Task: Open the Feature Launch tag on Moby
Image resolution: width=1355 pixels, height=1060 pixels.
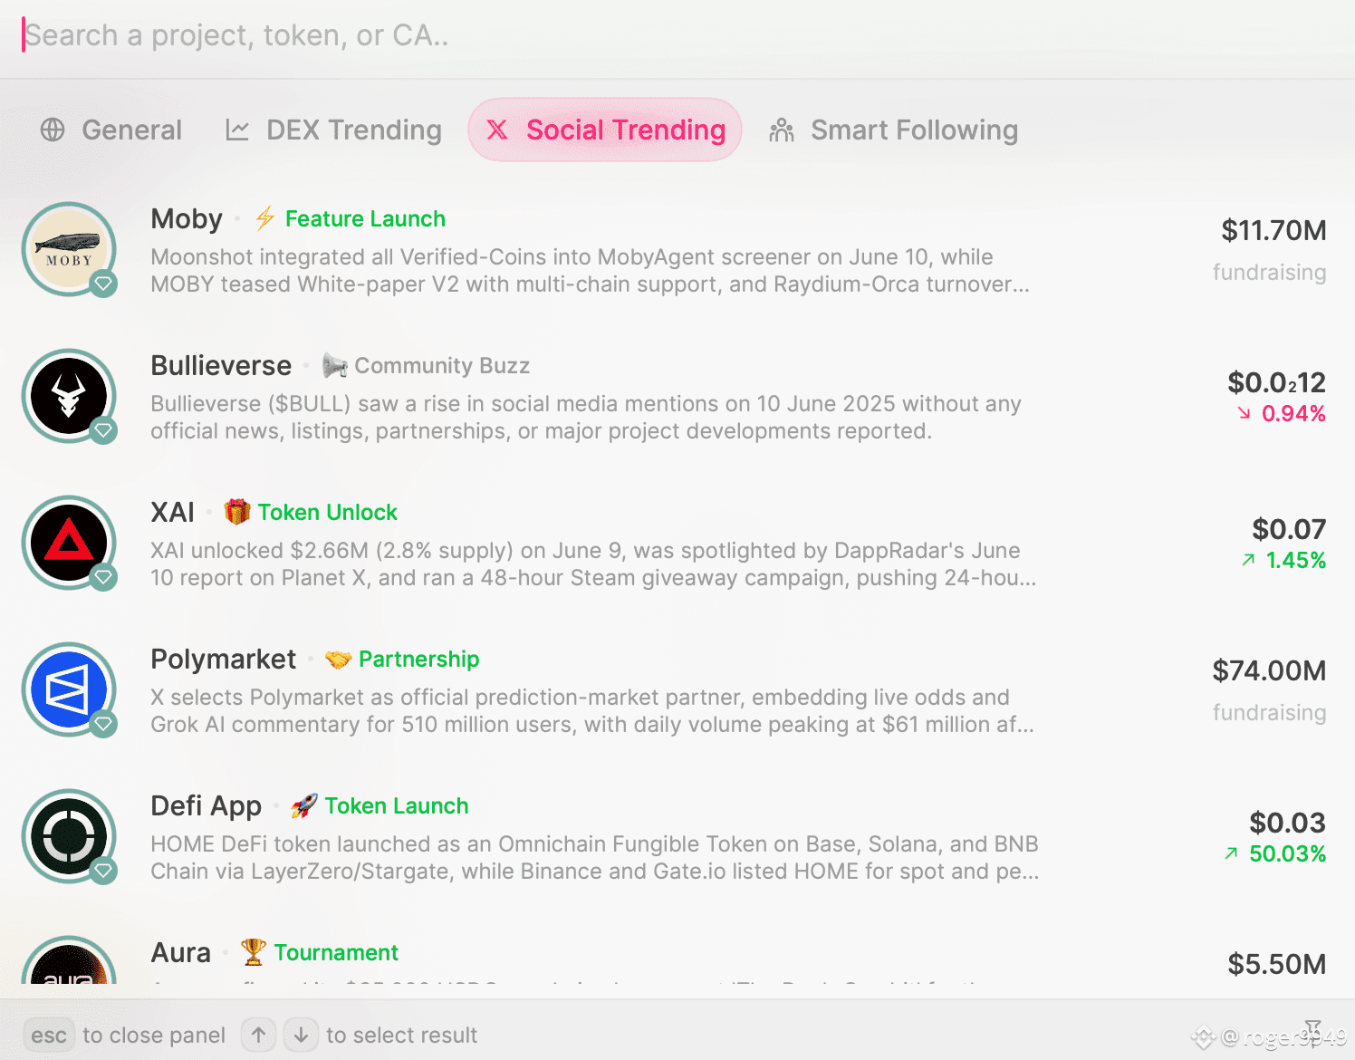Action: point(350,218)
